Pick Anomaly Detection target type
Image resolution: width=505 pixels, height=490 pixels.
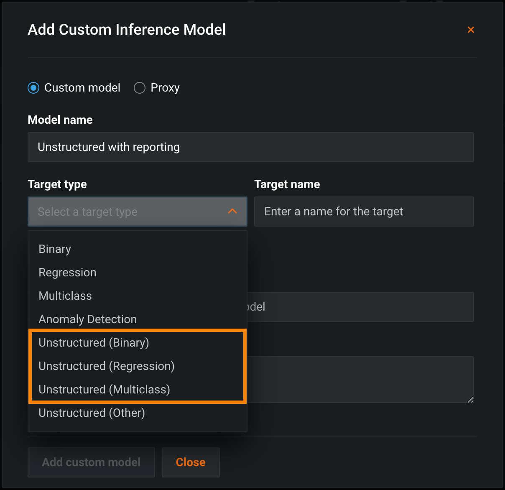pos(88,319)
